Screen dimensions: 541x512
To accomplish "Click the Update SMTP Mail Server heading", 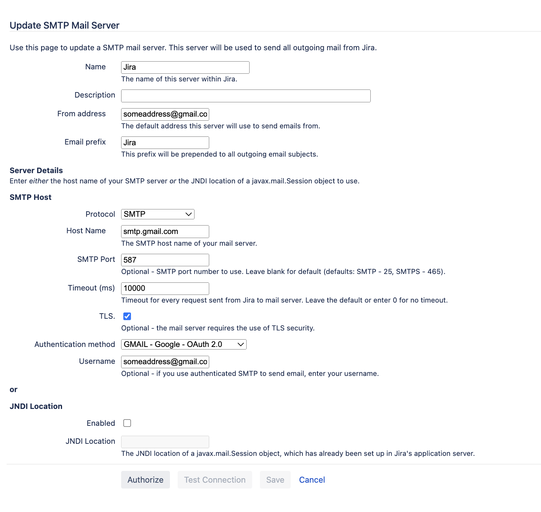I will coord(65,25).
